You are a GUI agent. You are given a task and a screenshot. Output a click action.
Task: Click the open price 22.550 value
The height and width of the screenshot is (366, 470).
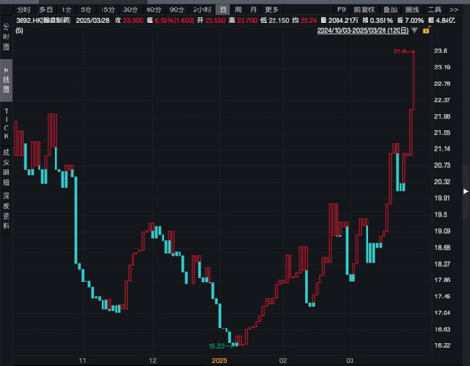coord(215,21)
